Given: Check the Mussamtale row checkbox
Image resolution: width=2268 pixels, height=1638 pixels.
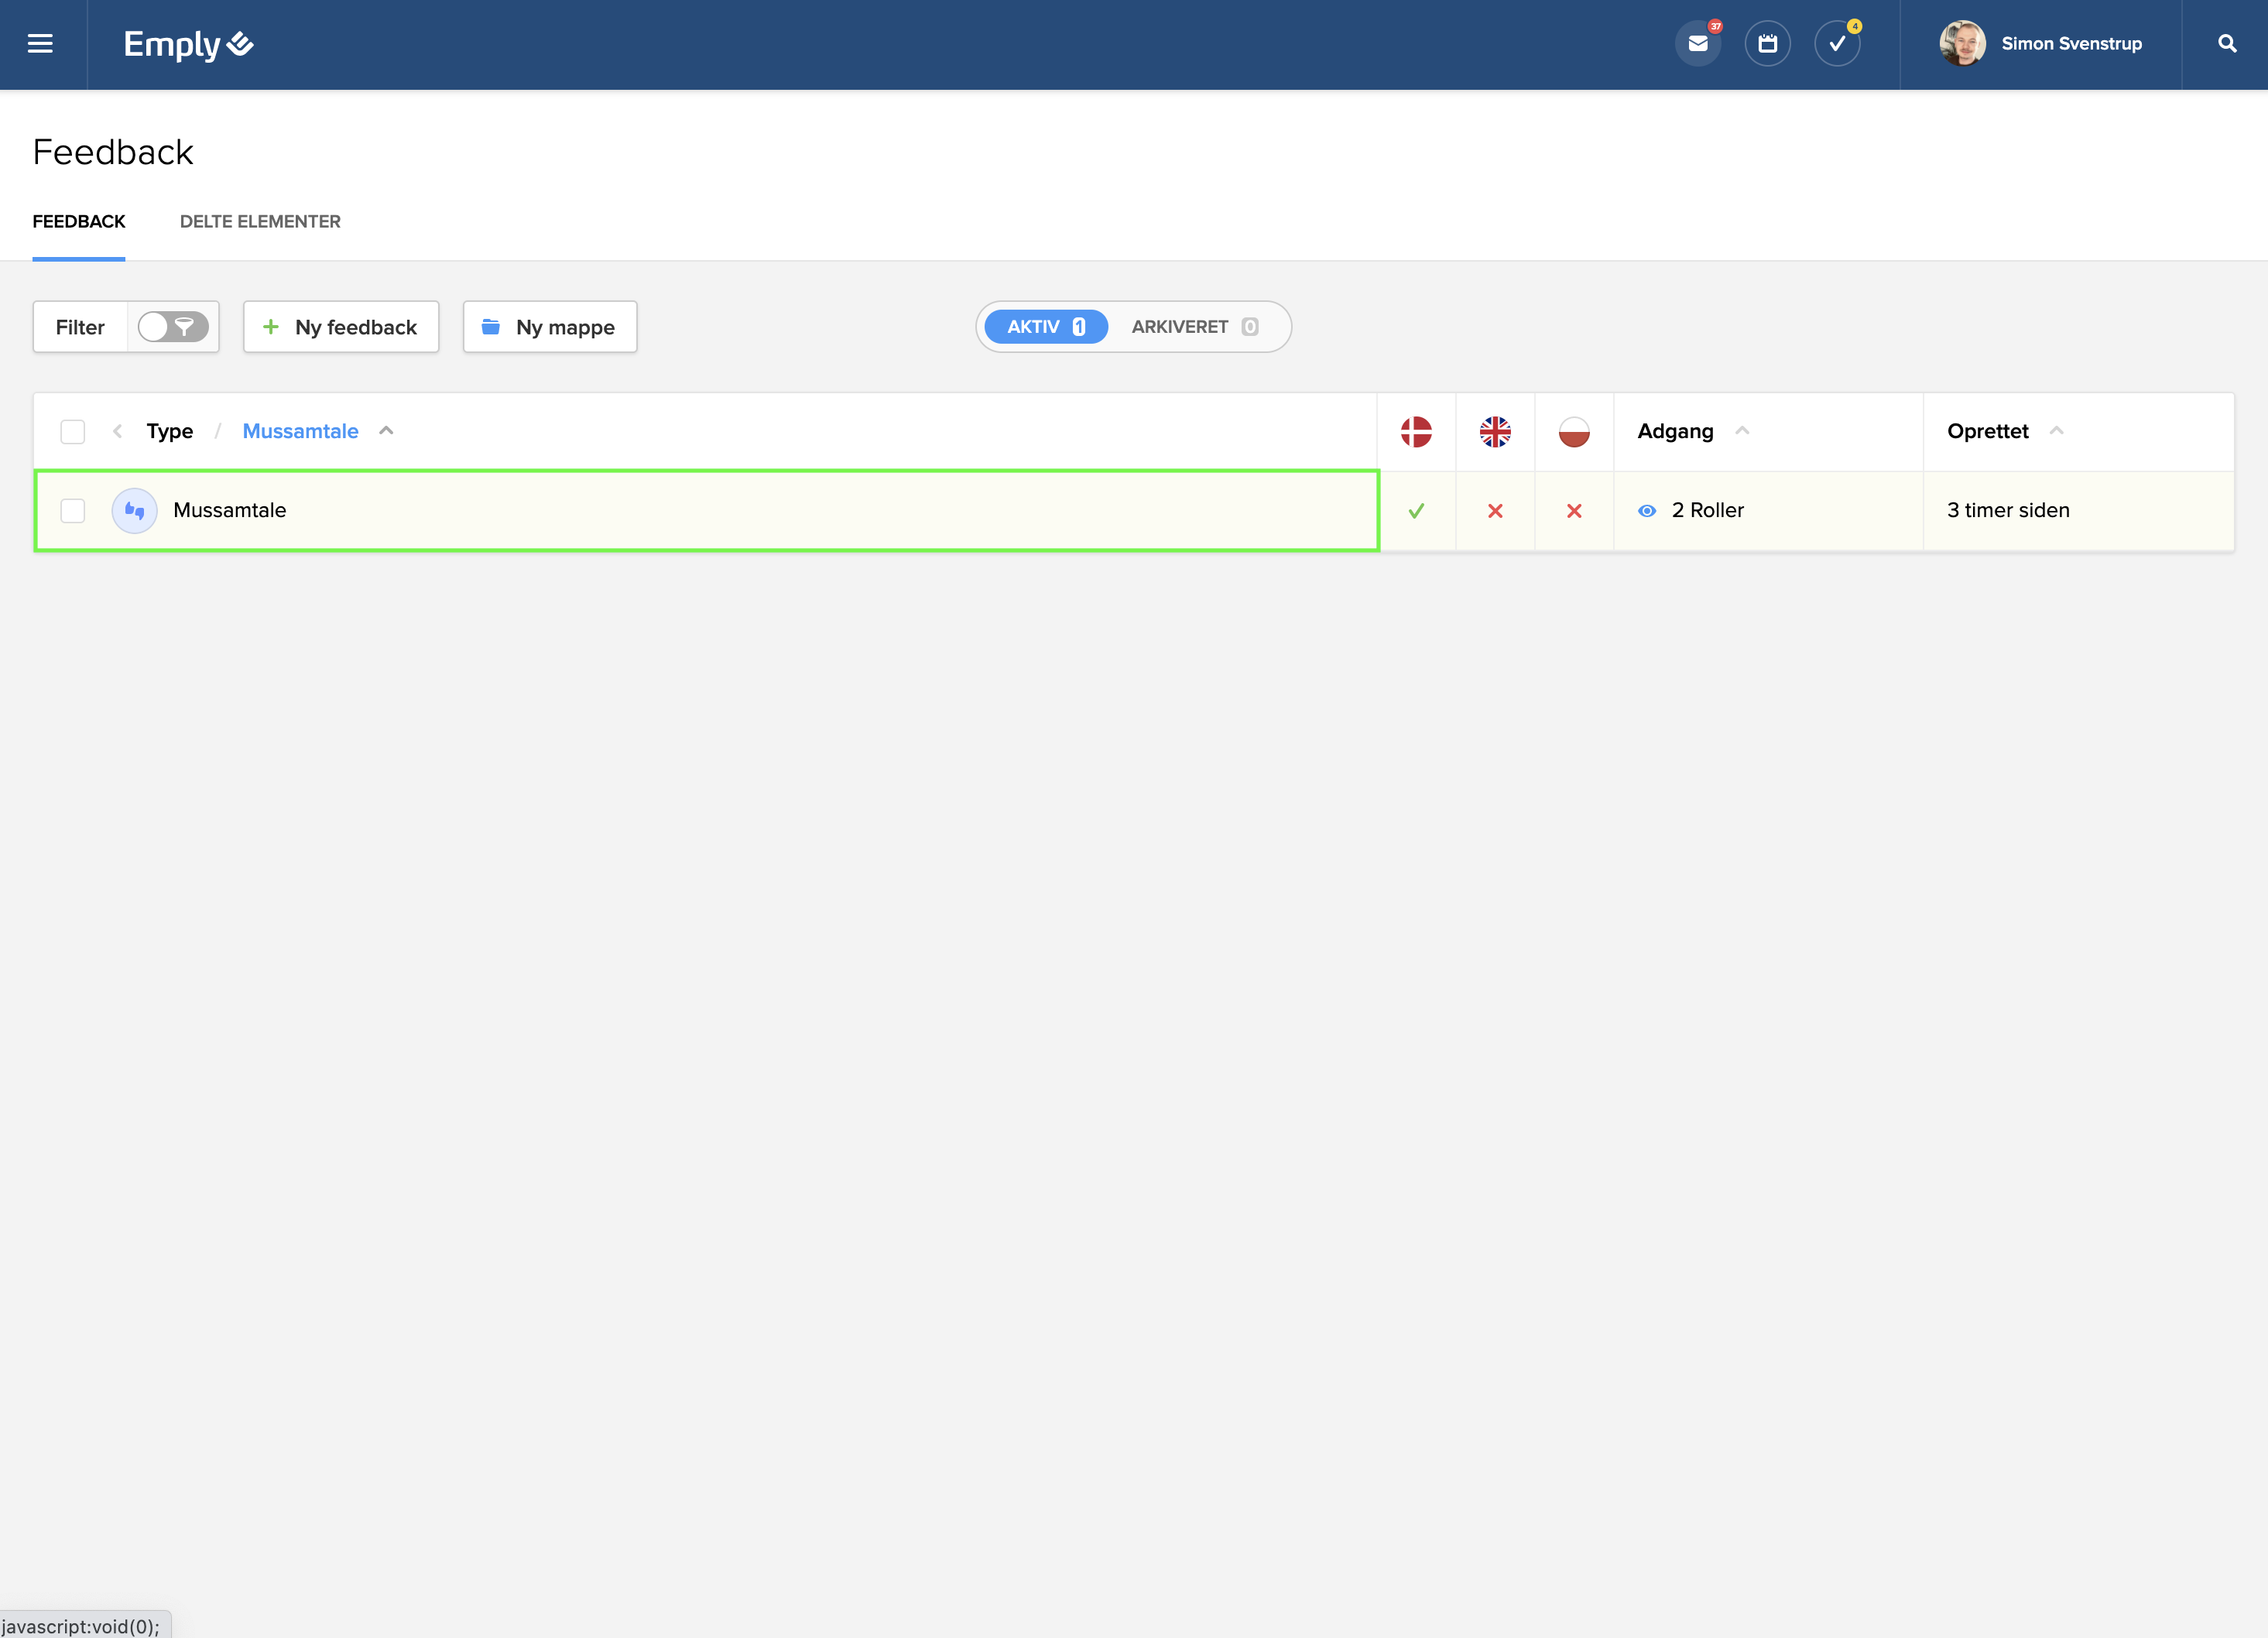Looking at the screenshot, I should (73, 511).
